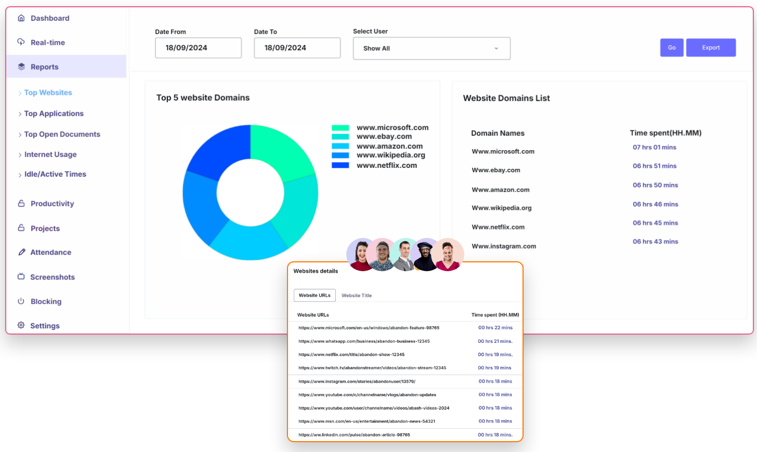The image size is (757, 452).
Task: Click Www.ebay.com in domains list
Action: point(496,170)
